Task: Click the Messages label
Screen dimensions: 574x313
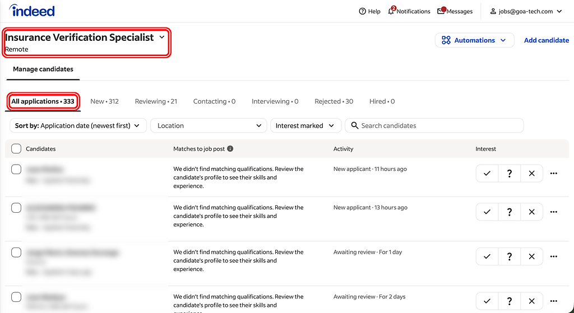Action: pos(460,11)
